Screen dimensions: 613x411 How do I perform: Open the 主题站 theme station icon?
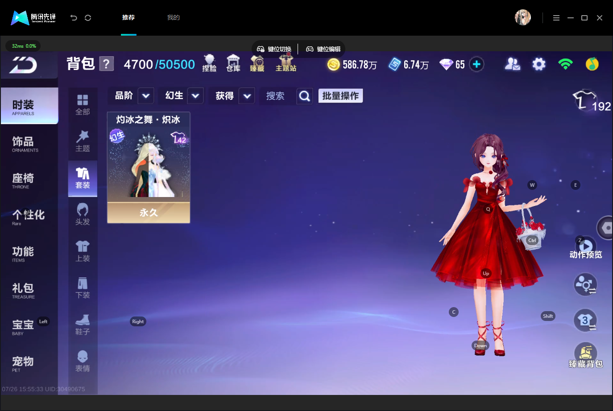pyautogui.click(x=286, y=63)
